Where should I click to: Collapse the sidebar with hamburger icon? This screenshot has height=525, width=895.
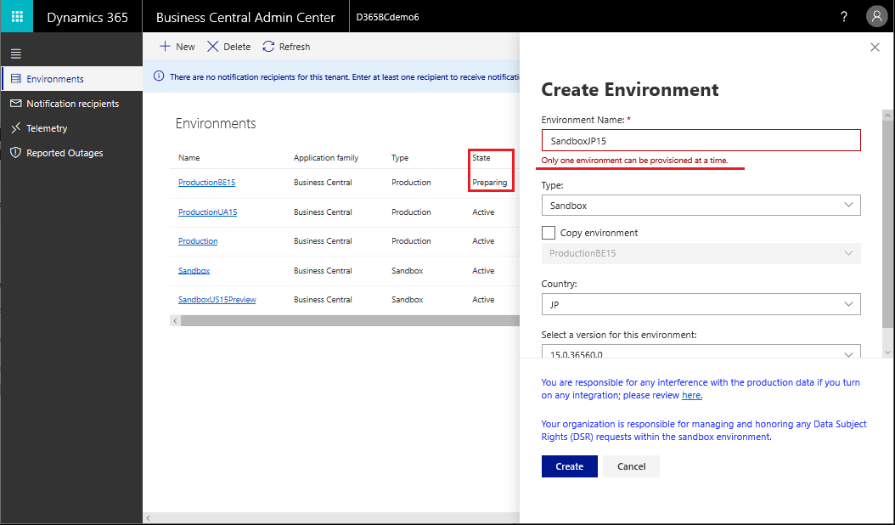click(16, 54)
